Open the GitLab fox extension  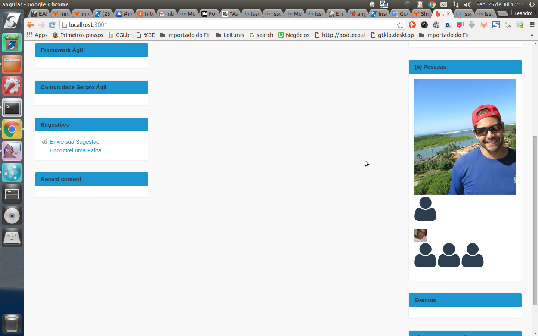484,25
